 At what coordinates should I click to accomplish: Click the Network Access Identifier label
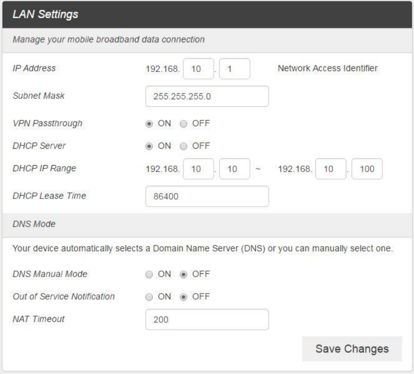(x=328, y=69)
